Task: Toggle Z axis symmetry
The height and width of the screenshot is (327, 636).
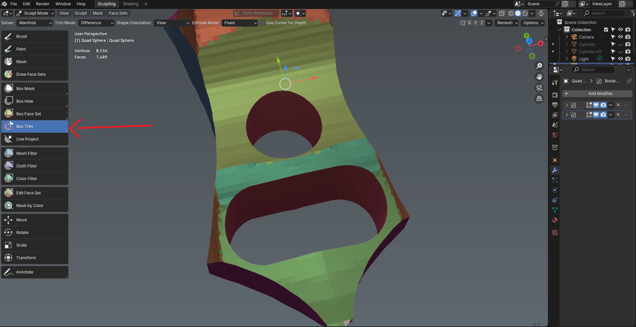Action: [482, 23]
